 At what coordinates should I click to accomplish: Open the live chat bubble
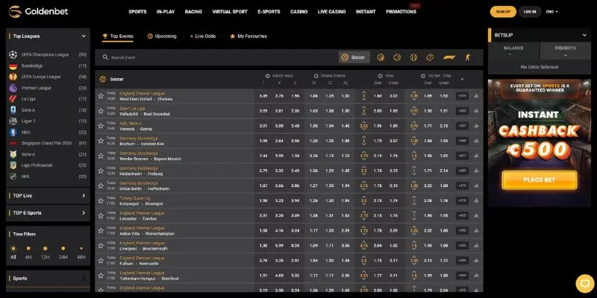(x=584, y=283)
